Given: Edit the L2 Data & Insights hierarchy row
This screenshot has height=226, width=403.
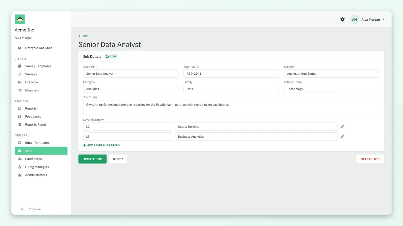Looking at the screenshot, I should coord(342,126).
